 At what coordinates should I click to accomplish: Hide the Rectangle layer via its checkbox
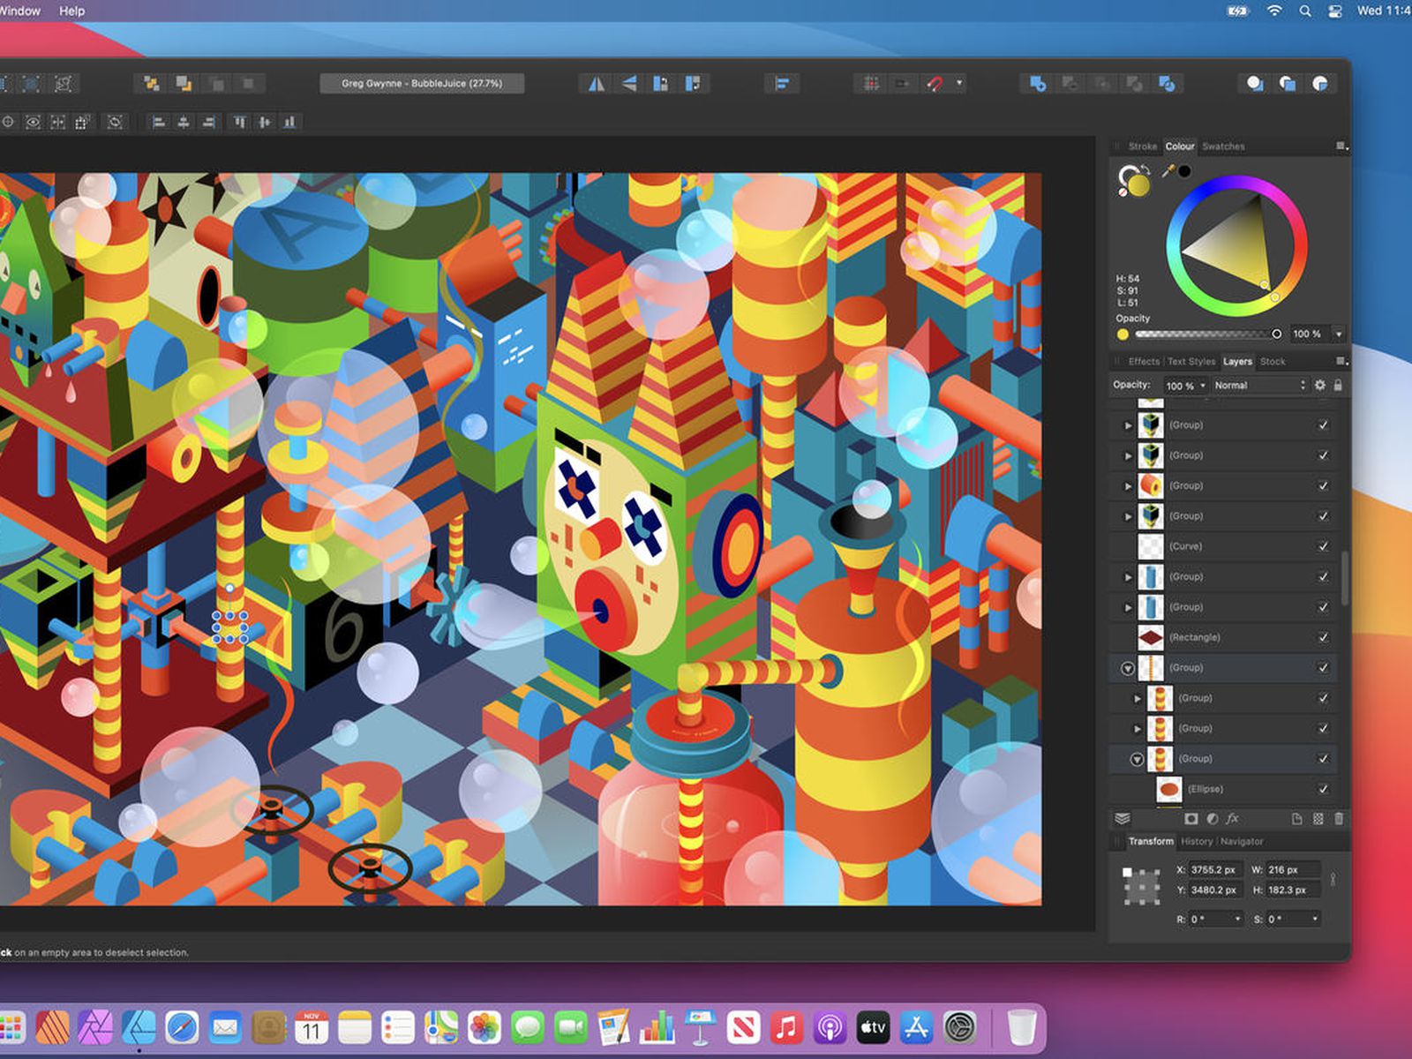click(1323, 637)
